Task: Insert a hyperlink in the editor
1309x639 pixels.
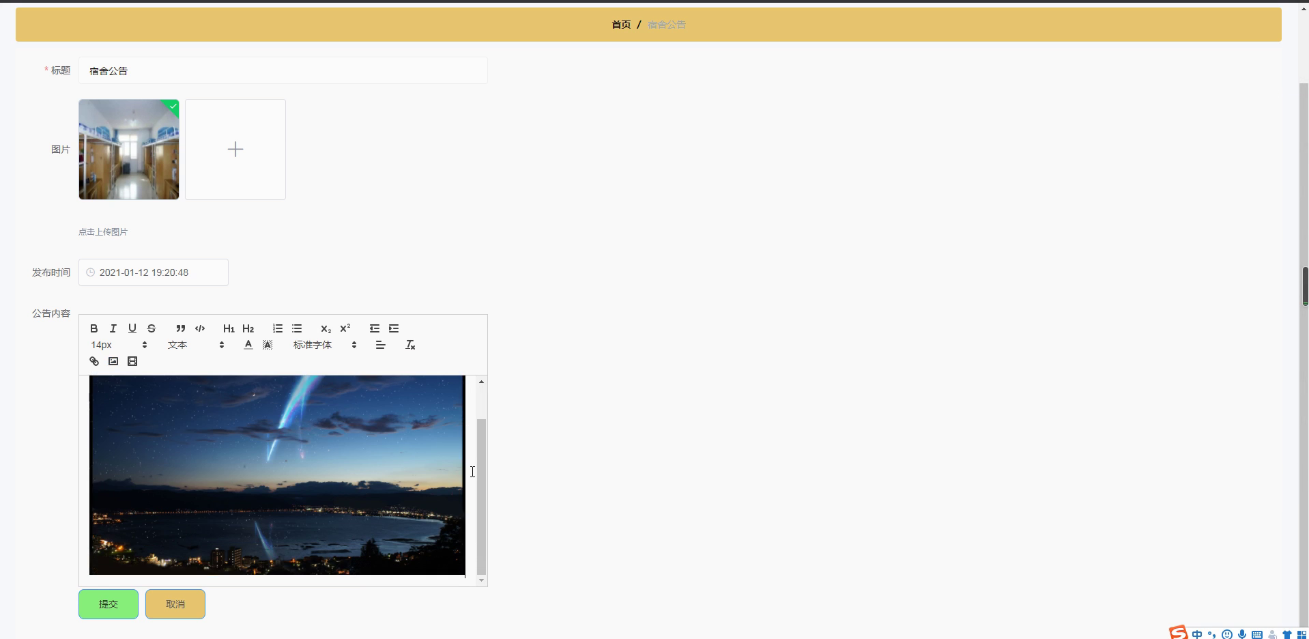Action: 94,361
